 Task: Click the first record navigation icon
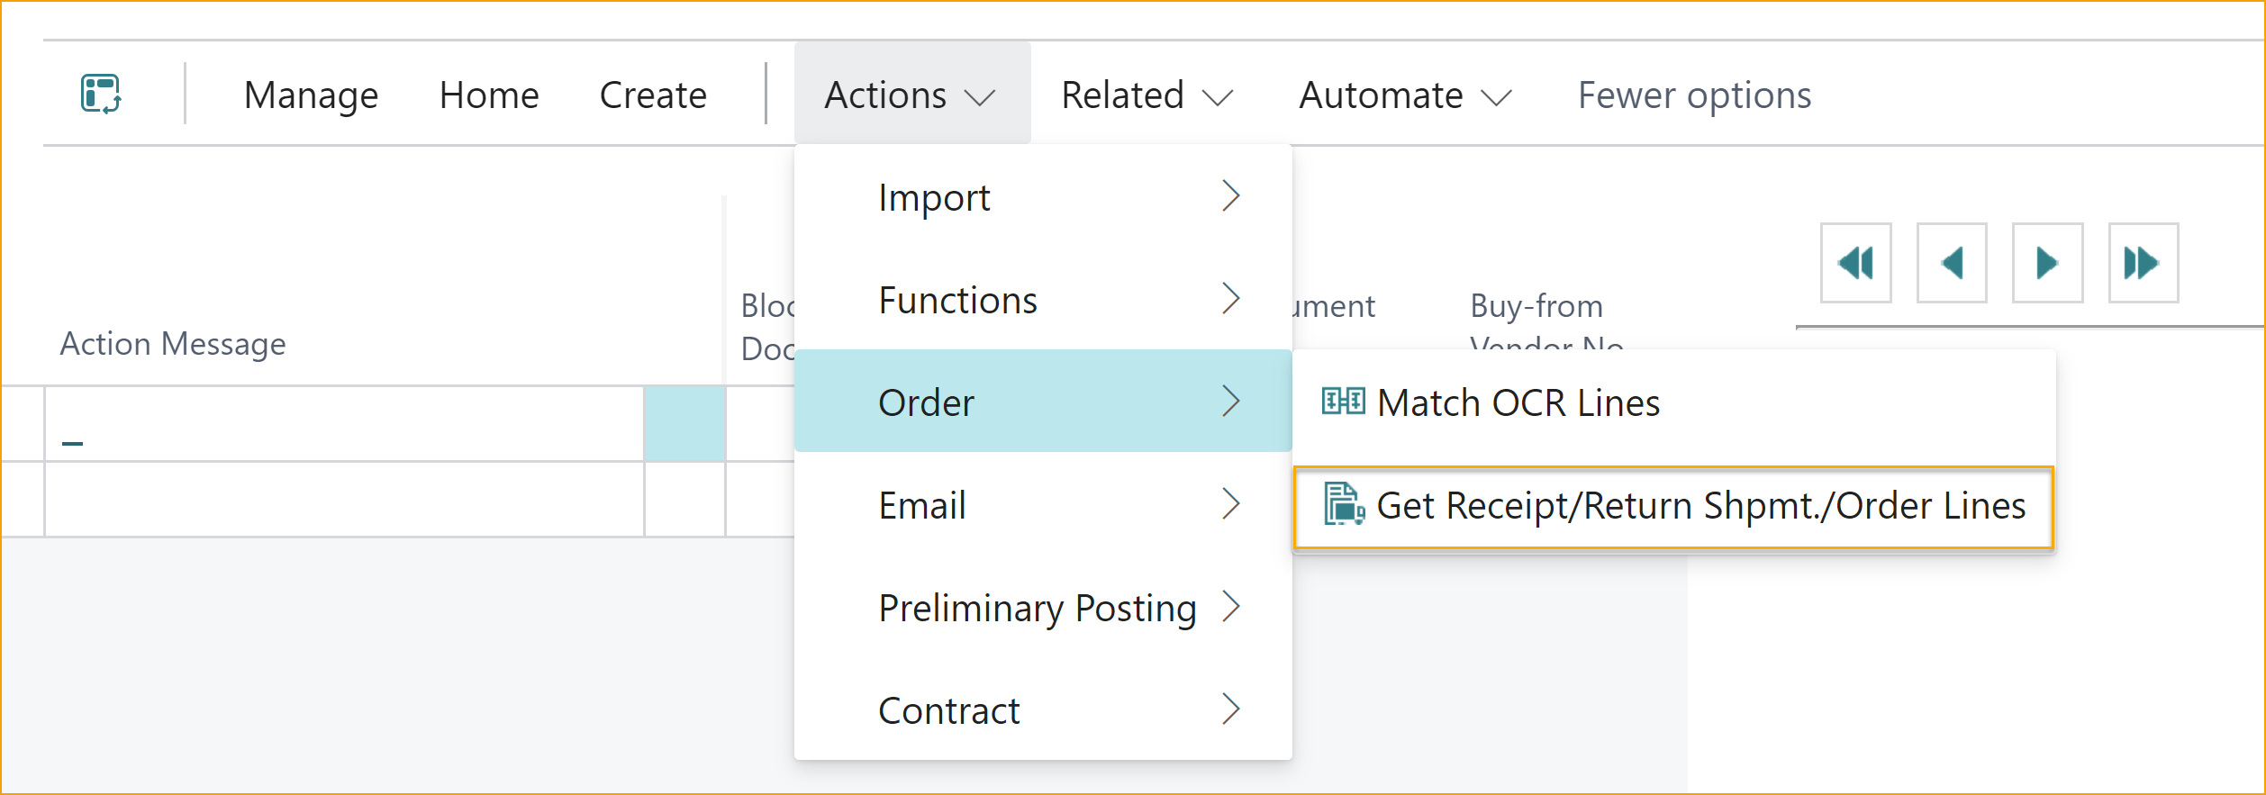pyautogui.click(x=1854, y=262)
